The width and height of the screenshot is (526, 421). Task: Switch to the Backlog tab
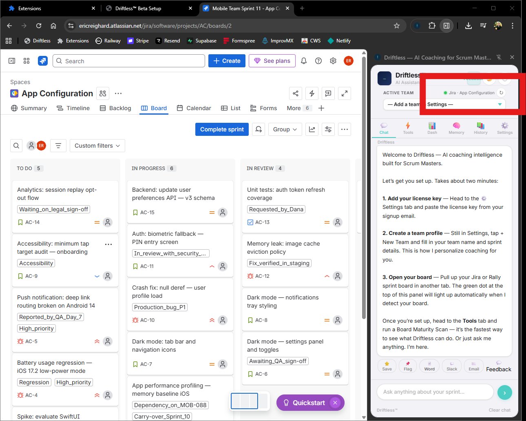pyautogui.click(x=115, y=108)
